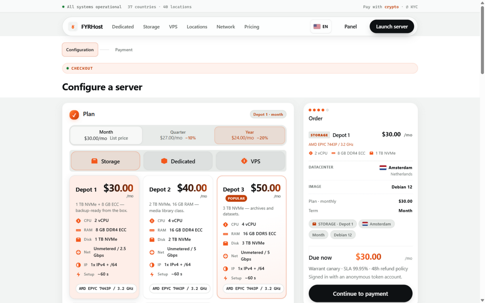This screenshot has width=485, height=303.
Task: Click the CPU icon in the Depot 1 card
Action: click(x=78, y=221)
